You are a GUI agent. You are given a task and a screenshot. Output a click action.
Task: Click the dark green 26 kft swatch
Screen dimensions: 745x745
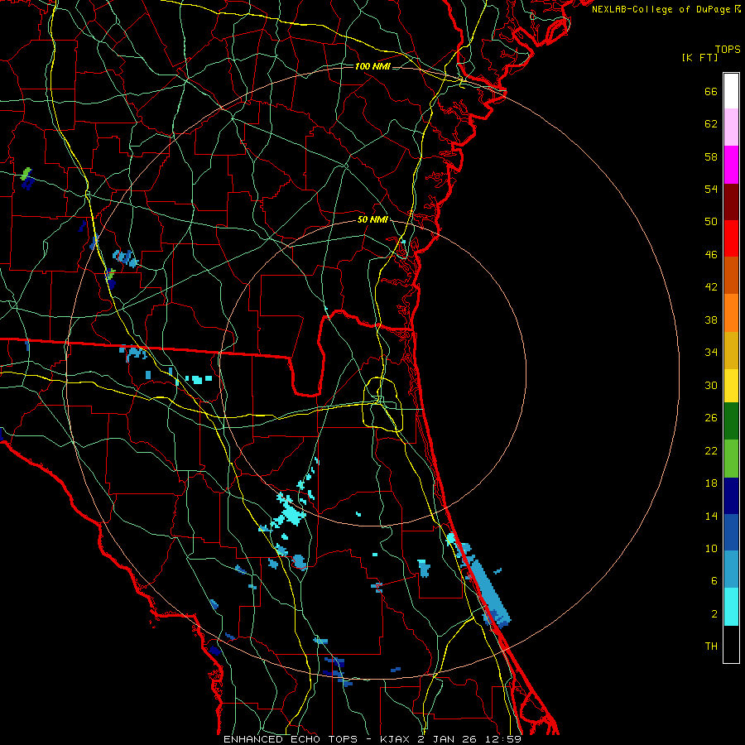click(731, 421)
